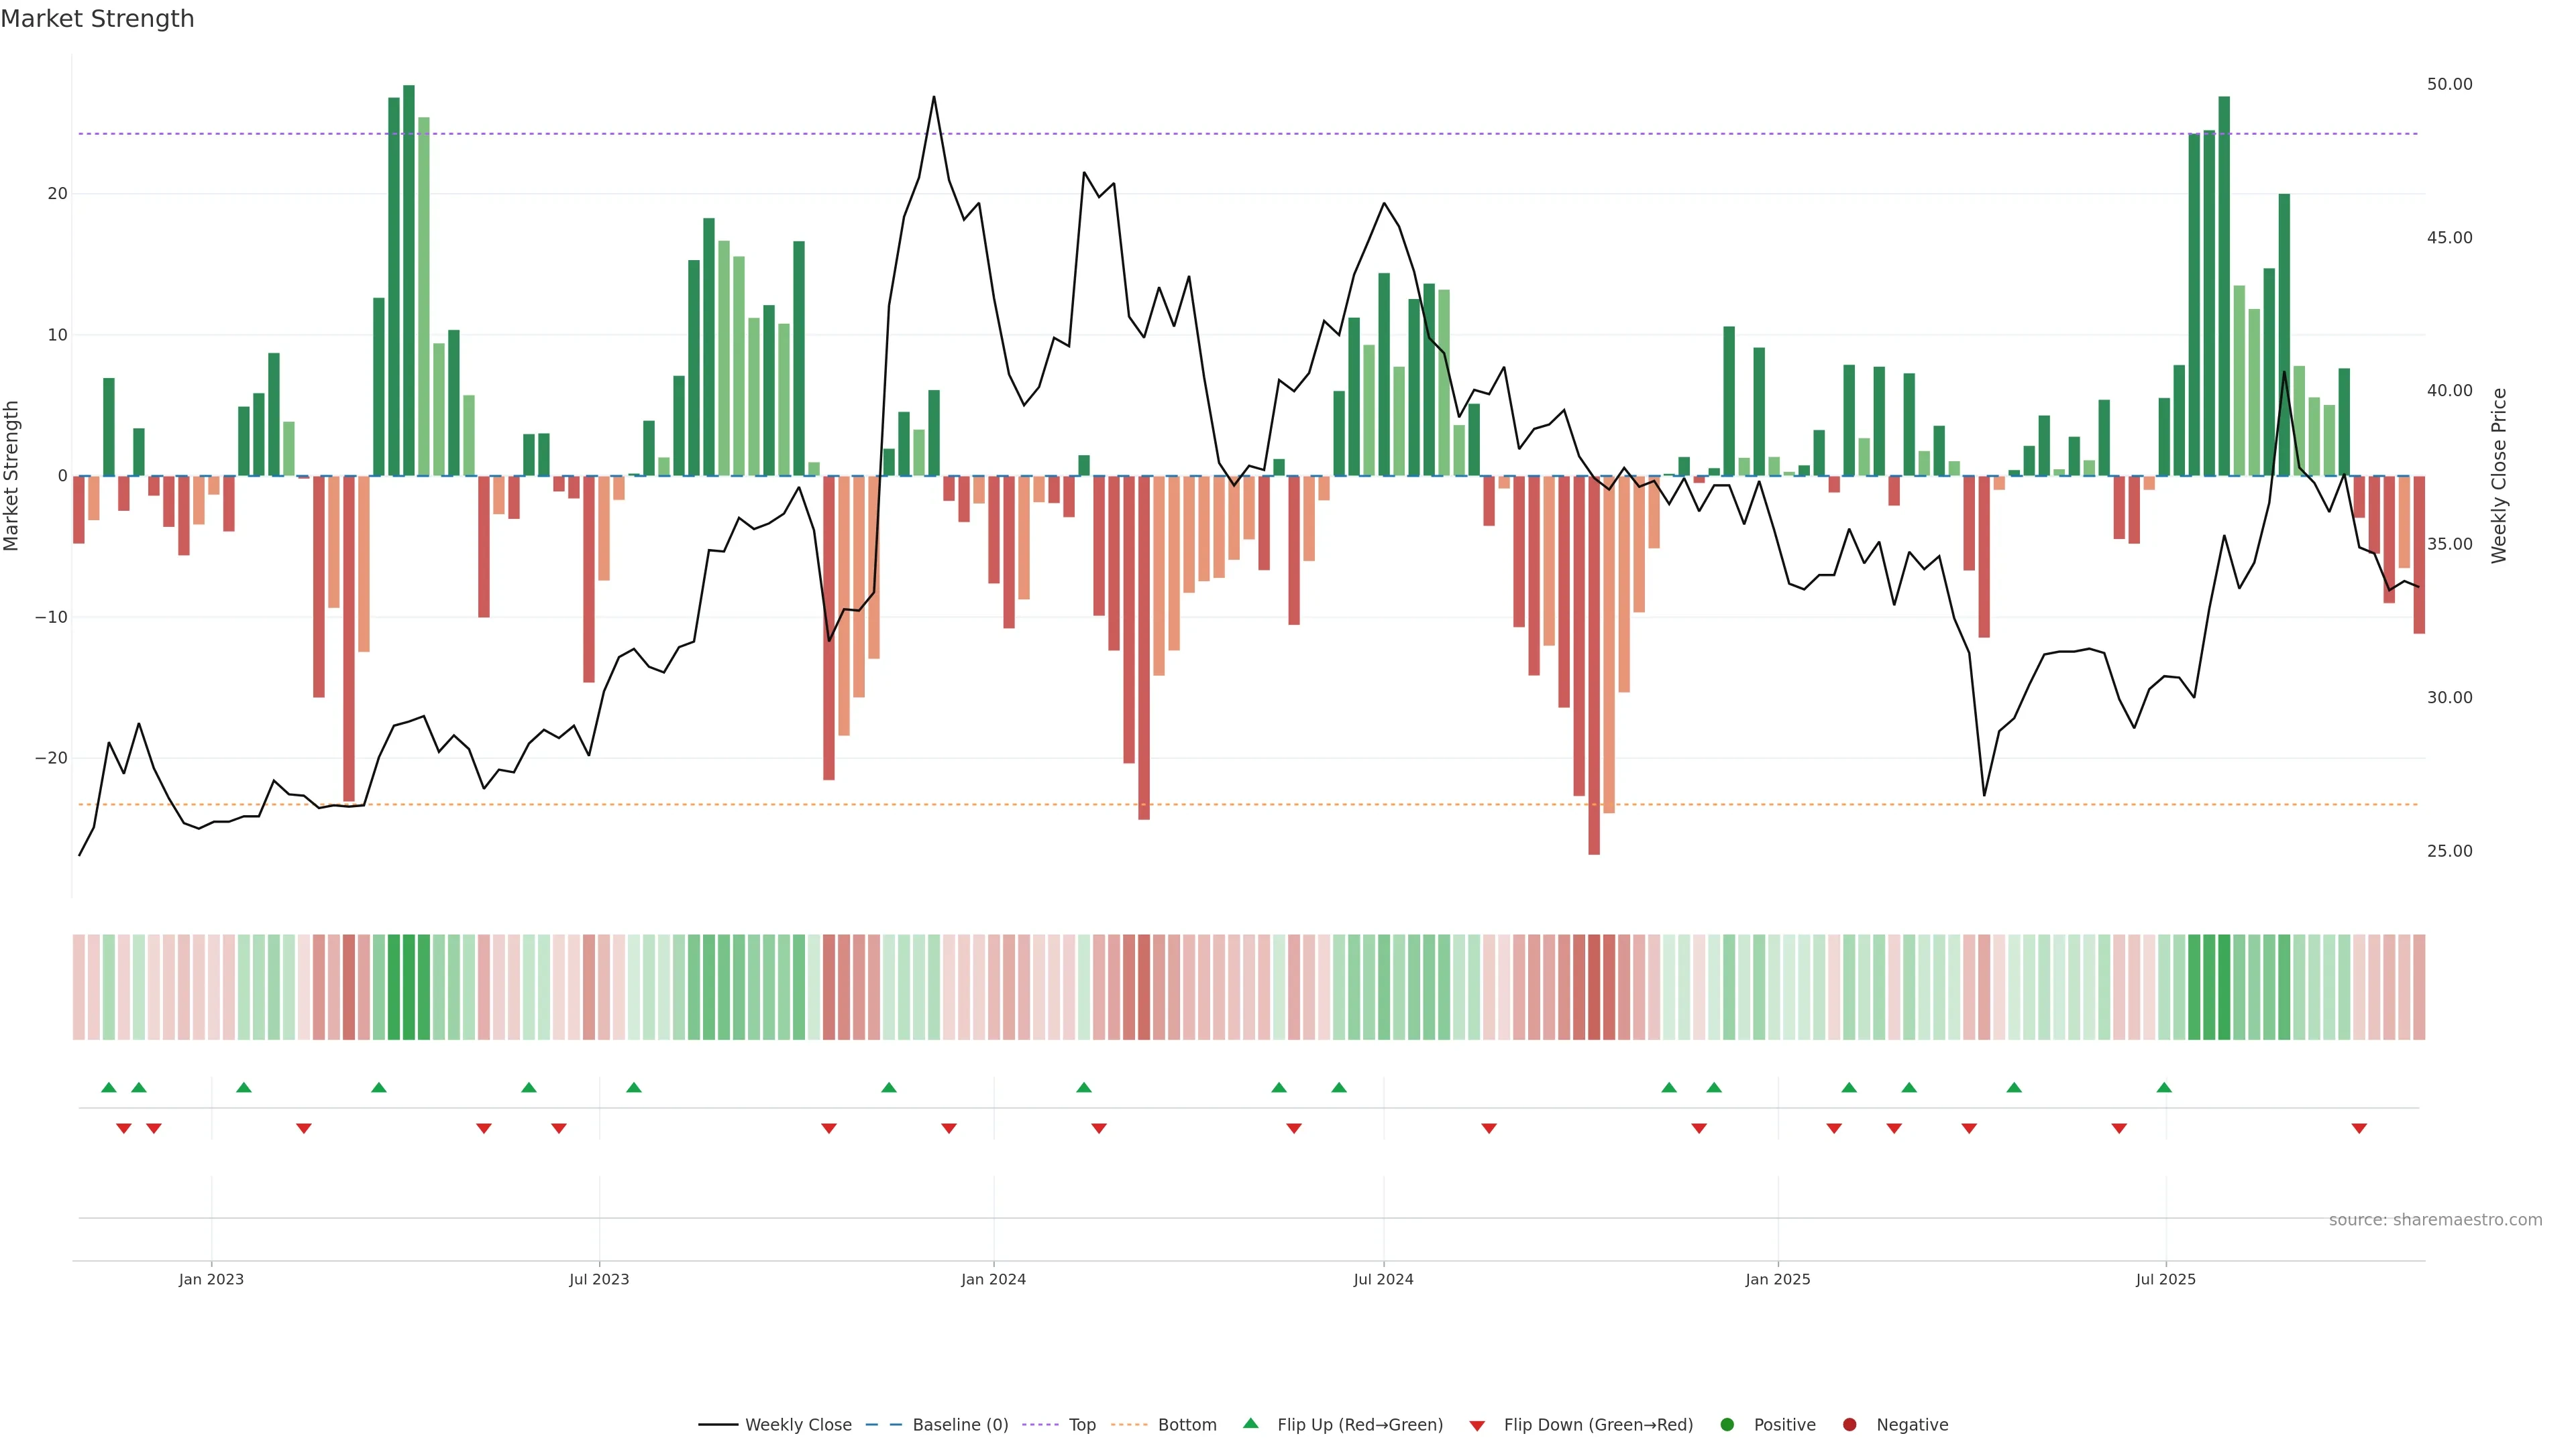2576x1448 pixels.
Task: Select the rightmost red flip-down triangle marker
Action: [2359, 1128]
